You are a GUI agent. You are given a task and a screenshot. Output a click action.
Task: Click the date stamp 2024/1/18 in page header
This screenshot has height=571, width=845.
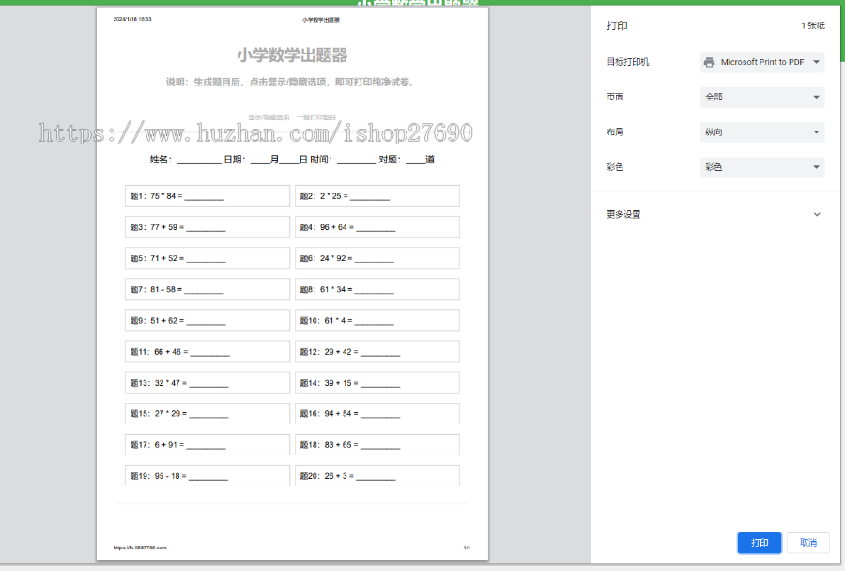132,19
